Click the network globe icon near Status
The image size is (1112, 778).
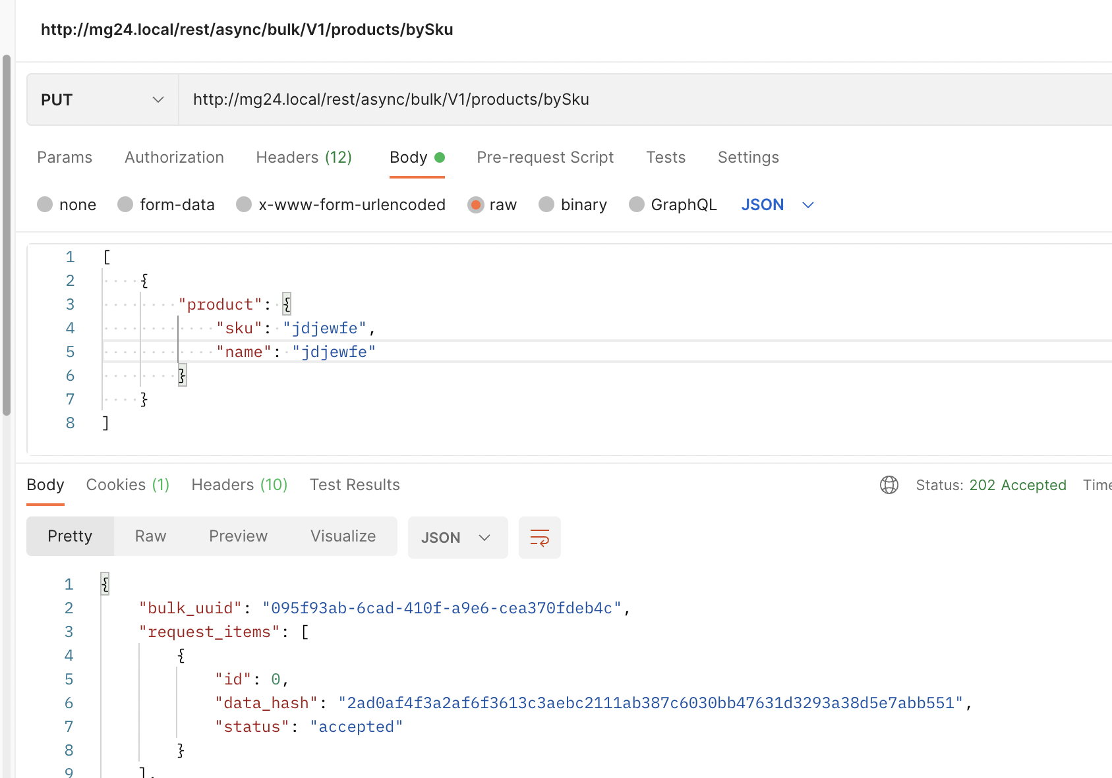pos(889,486)
